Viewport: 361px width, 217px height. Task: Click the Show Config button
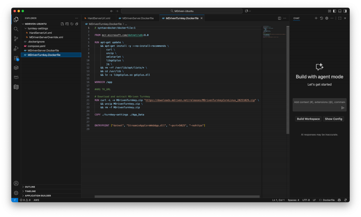click(x=334, y=119)
